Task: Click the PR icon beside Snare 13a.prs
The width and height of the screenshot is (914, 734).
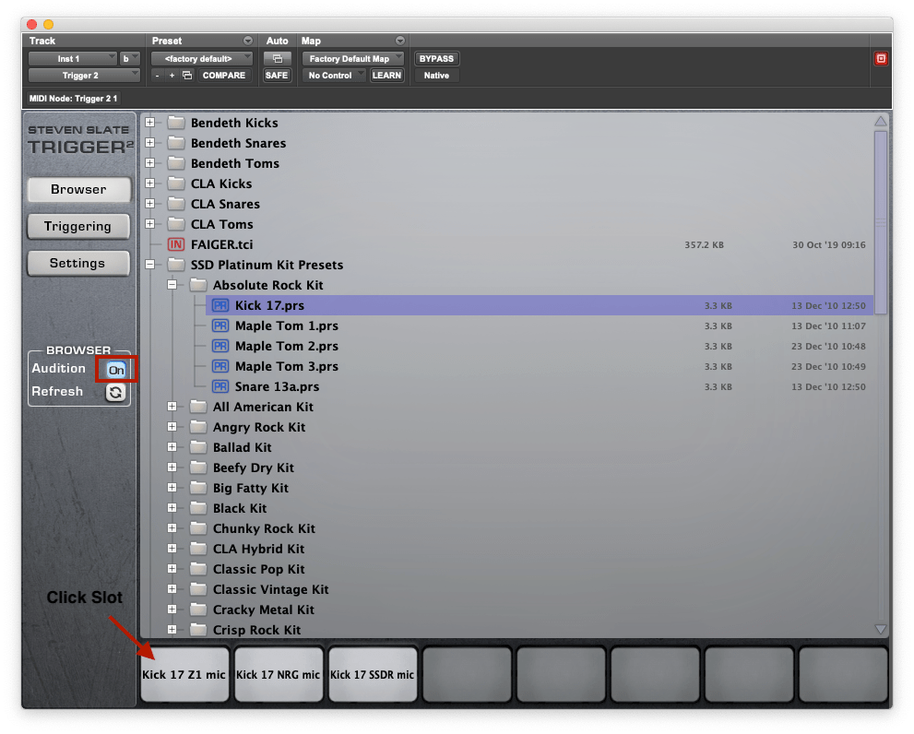Action: 220,386
